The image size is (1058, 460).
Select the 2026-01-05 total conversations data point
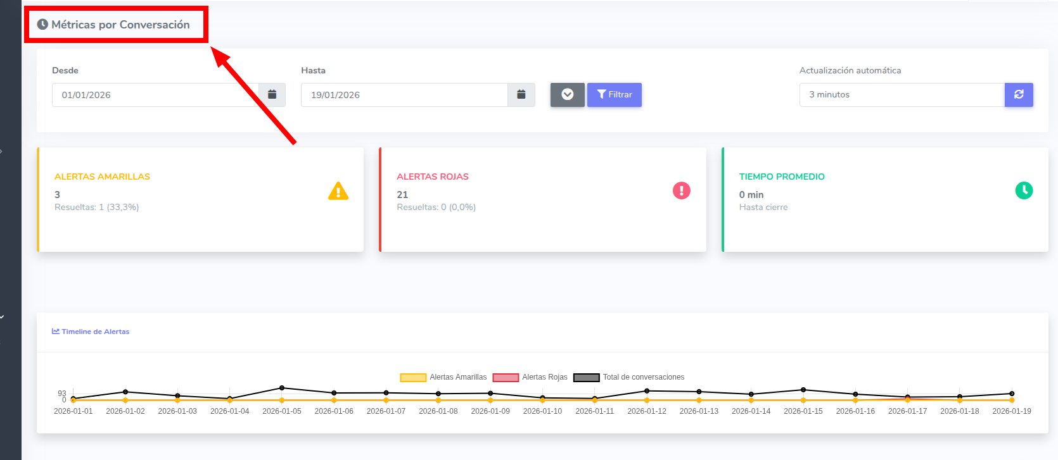coord(282,388)
